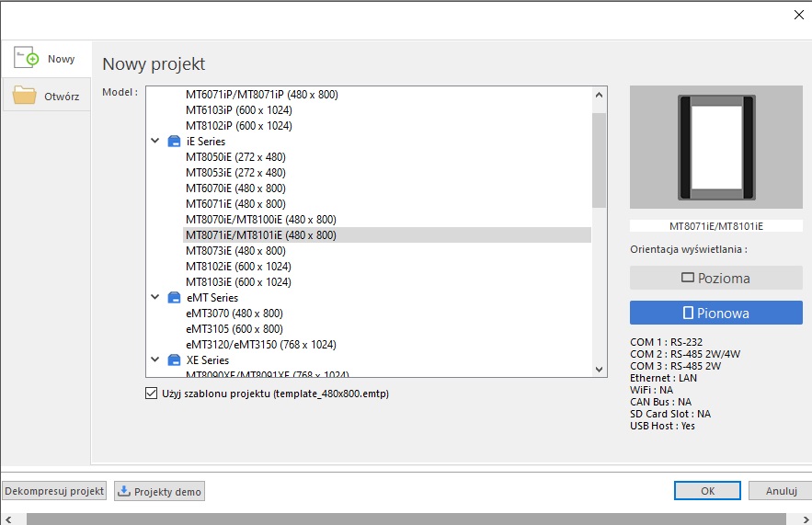Open Projekty demo
812x525 pixels.
[159, 491]
